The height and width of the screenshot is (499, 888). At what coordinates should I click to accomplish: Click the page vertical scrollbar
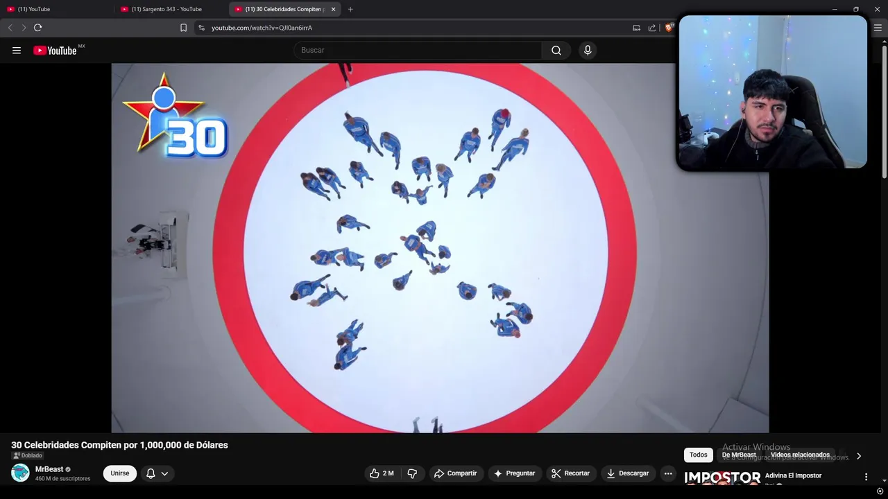tap(884, 111)
